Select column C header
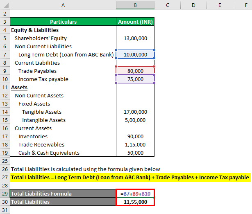 point(168,5)
